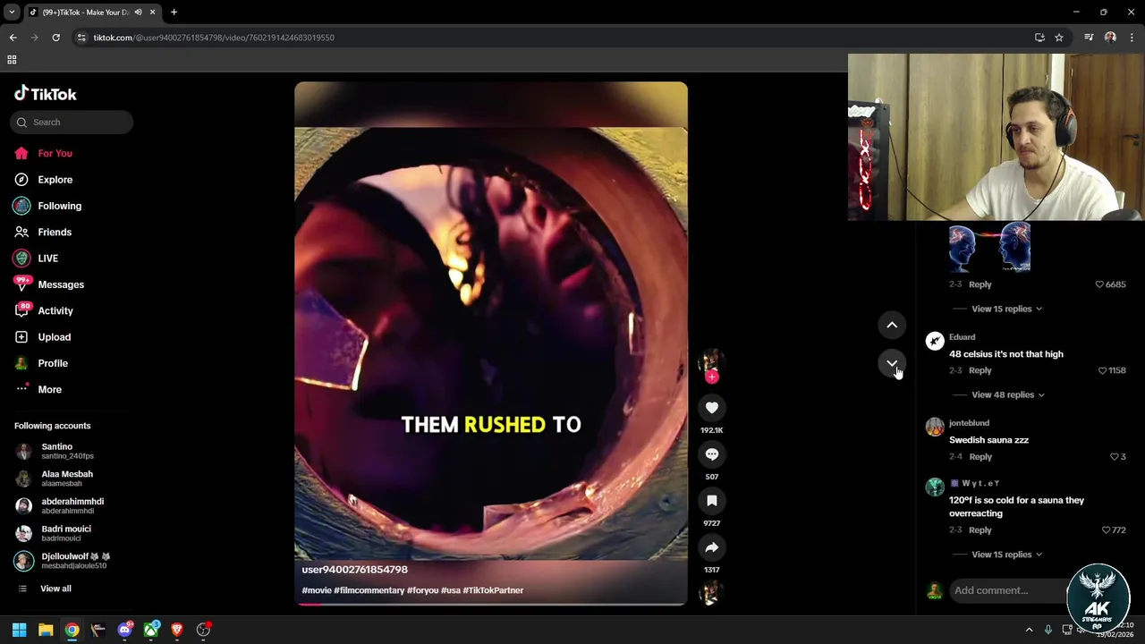Open jonteblund's profile avatar
1145x644 pixels.
tap(935, 427)
